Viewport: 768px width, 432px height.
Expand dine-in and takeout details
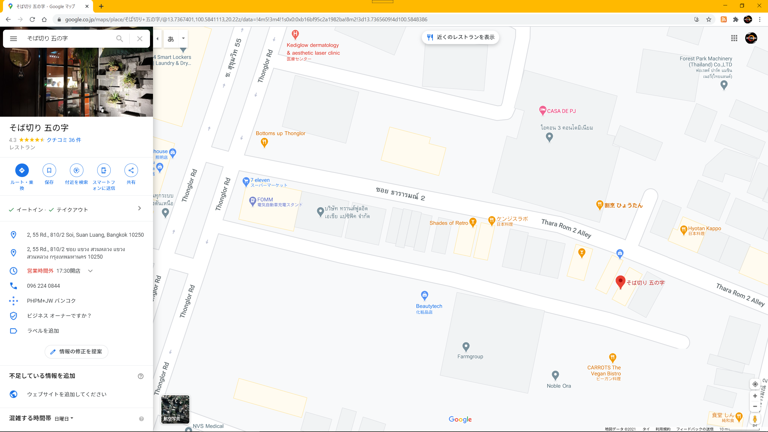coord(139,208)
